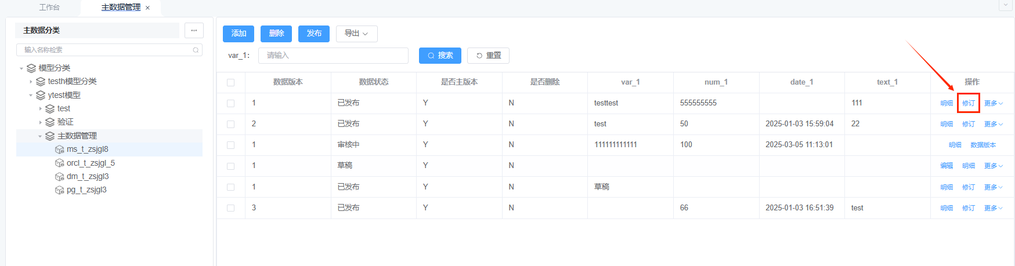
Task: Check the row with var_1 testtest
Action: (x=231, y=103)
